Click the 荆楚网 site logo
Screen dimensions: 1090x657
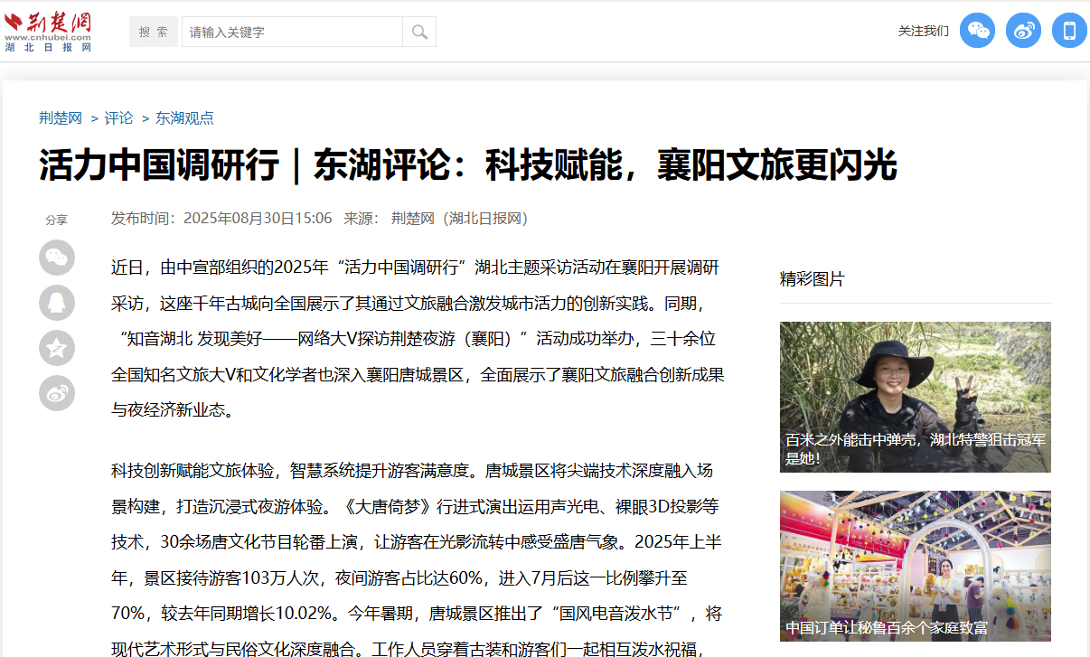48,31
